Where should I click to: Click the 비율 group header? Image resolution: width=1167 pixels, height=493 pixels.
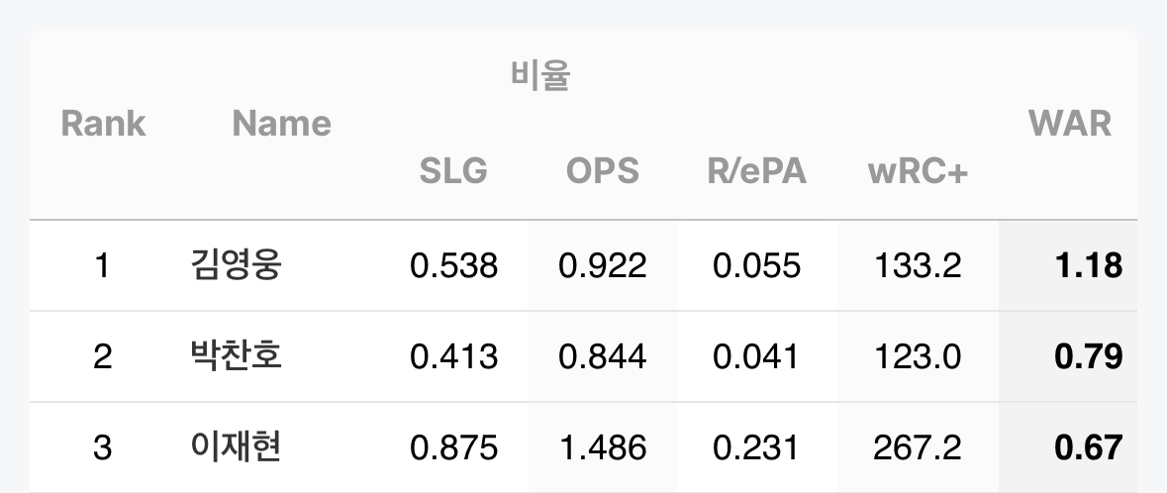[x=540, y=76]
